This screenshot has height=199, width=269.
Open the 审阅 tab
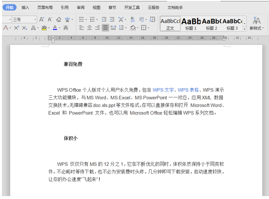(x=81, y=7)
